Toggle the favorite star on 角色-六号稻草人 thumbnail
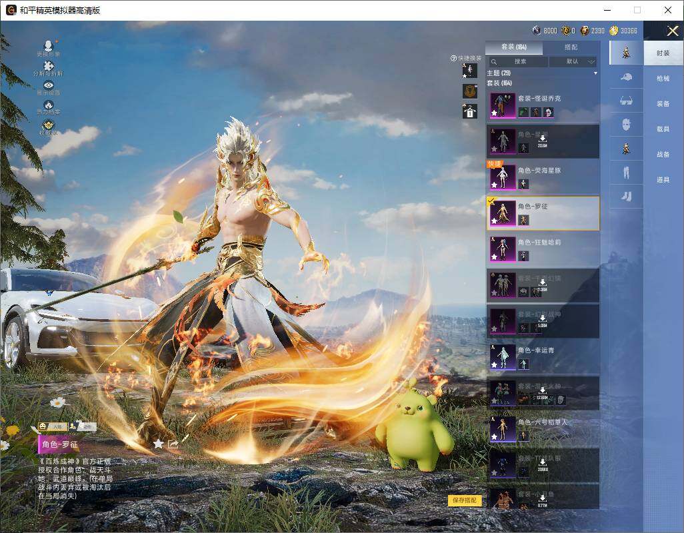This screenshot has width=684, height=533. tap(494, 436)
